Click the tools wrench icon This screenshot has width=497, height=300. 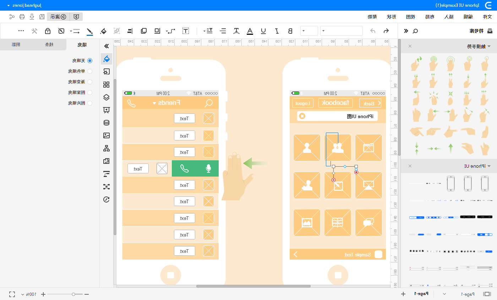click(34, 31)
